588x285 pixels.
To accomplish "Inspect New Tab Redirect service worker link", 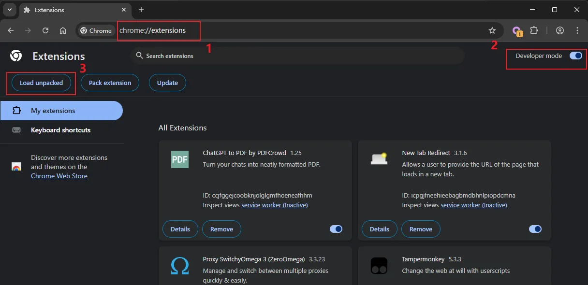I will tap(474, 205).
